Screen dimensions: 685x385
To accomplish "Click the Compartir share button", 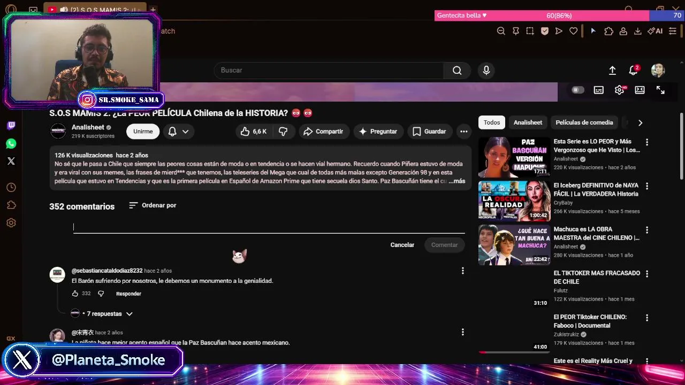I will (324, 132).
